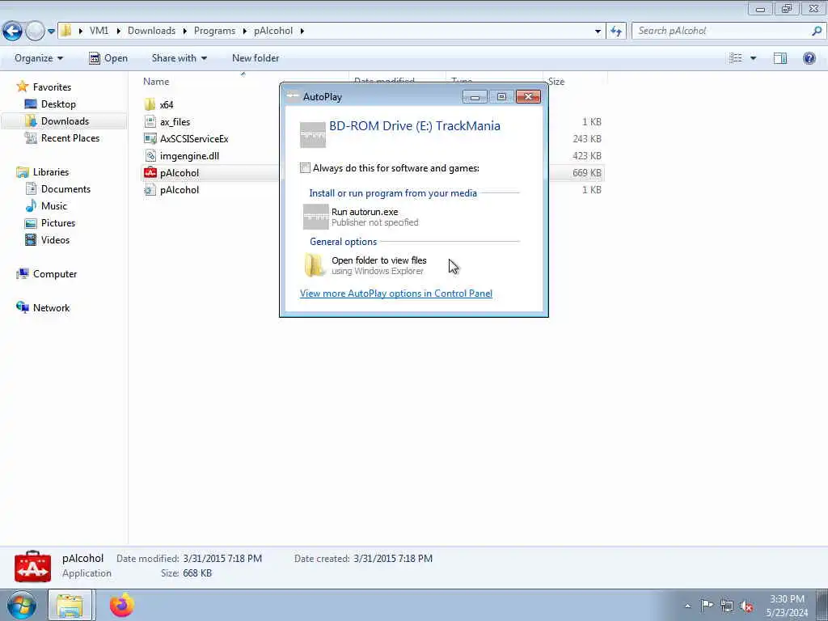
Task: Click the muted volume tray icon
Action: (x=746, y=606)
